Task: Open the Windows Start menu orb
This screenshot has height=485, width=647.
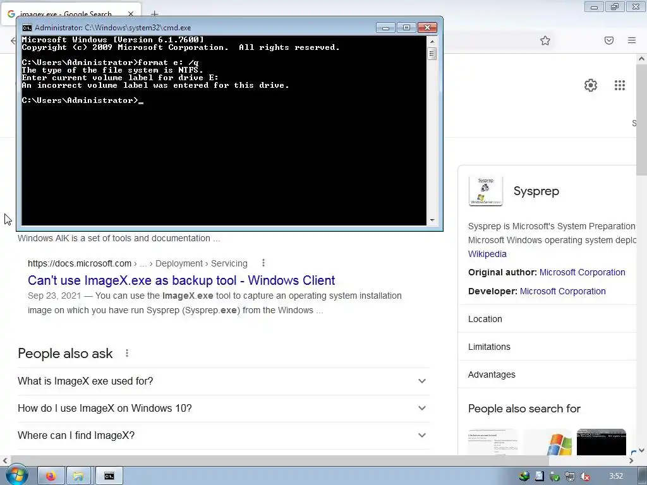Action: [x=16, y=476]
